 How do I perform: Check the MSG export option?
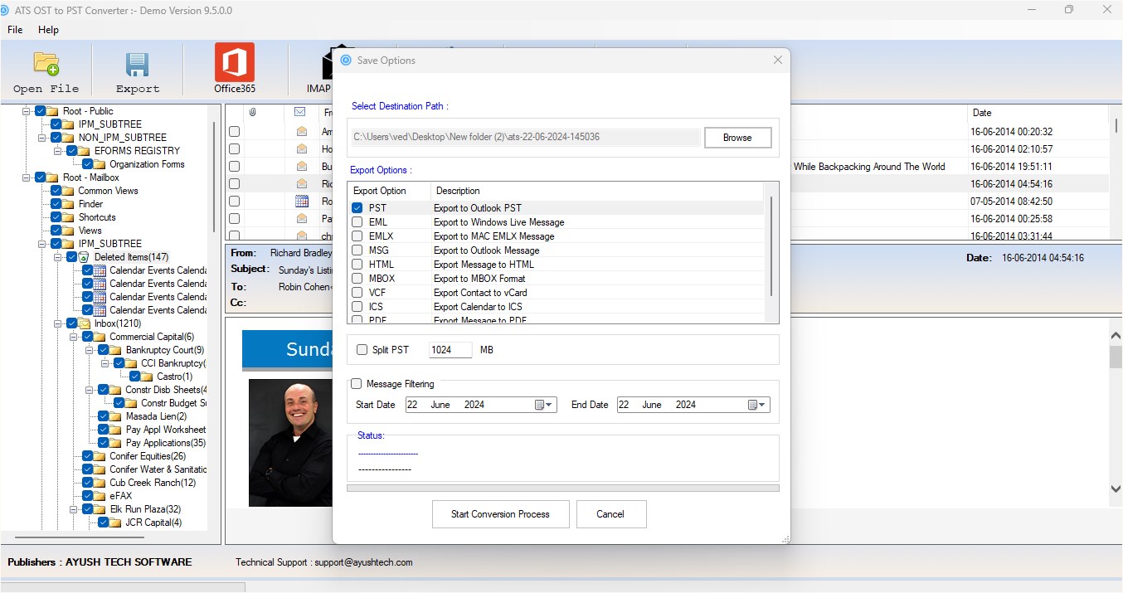click(357, 250)
